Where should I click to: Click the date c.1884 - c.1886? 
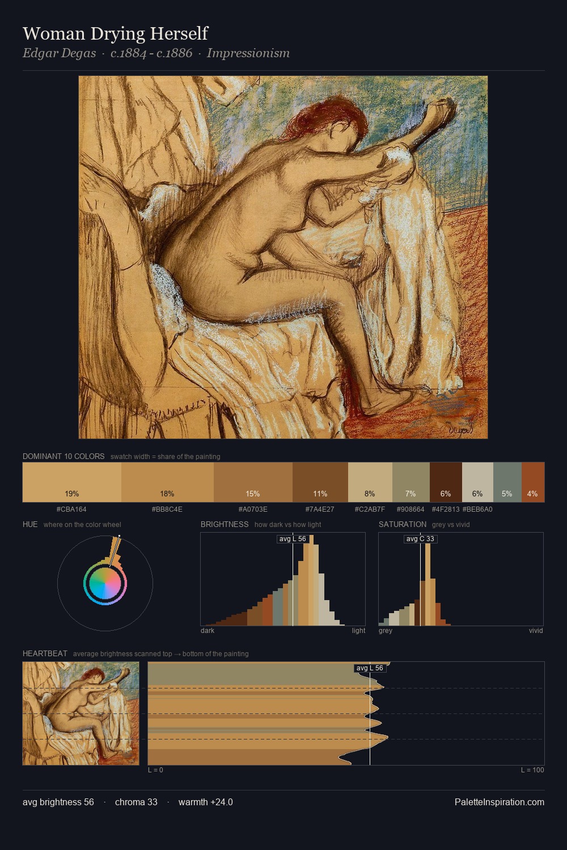151,53
